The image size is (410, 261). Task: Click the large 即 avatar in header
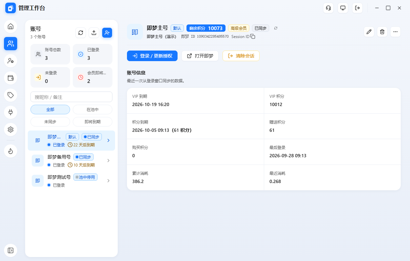(x=135, y=32)
